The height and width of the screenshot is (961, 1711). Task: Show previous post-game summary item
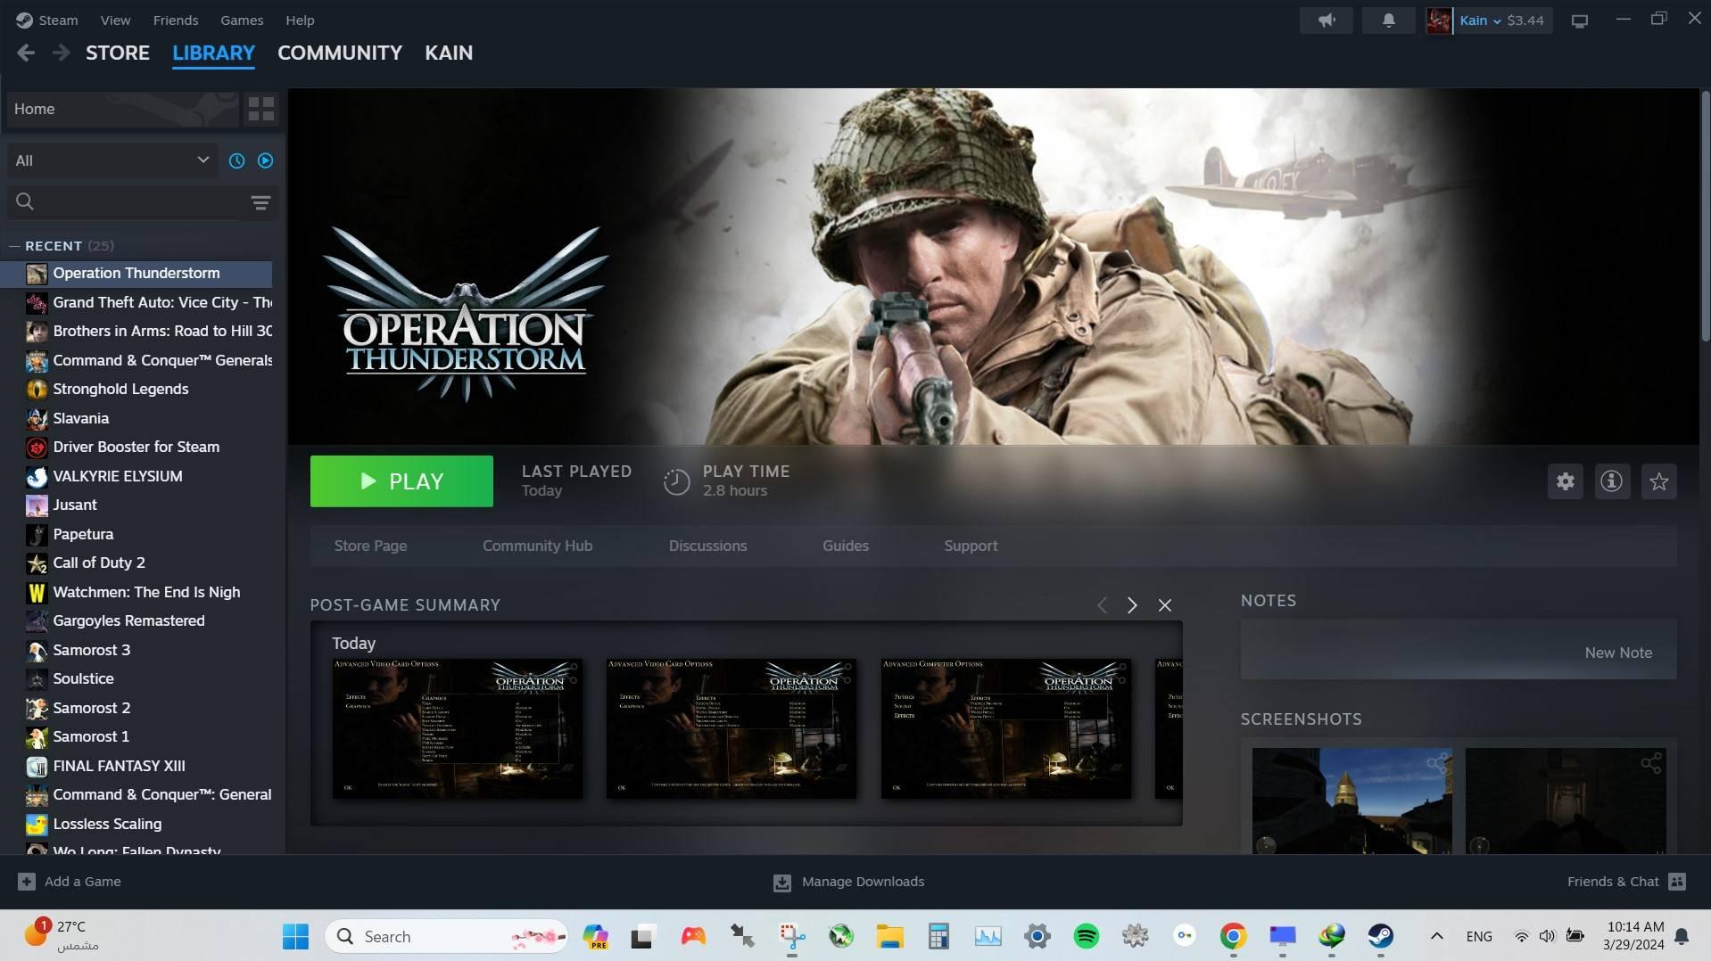1102,605
